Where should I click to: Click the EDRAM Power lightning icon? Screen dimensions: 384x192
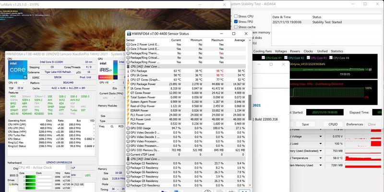coord(128,111)
